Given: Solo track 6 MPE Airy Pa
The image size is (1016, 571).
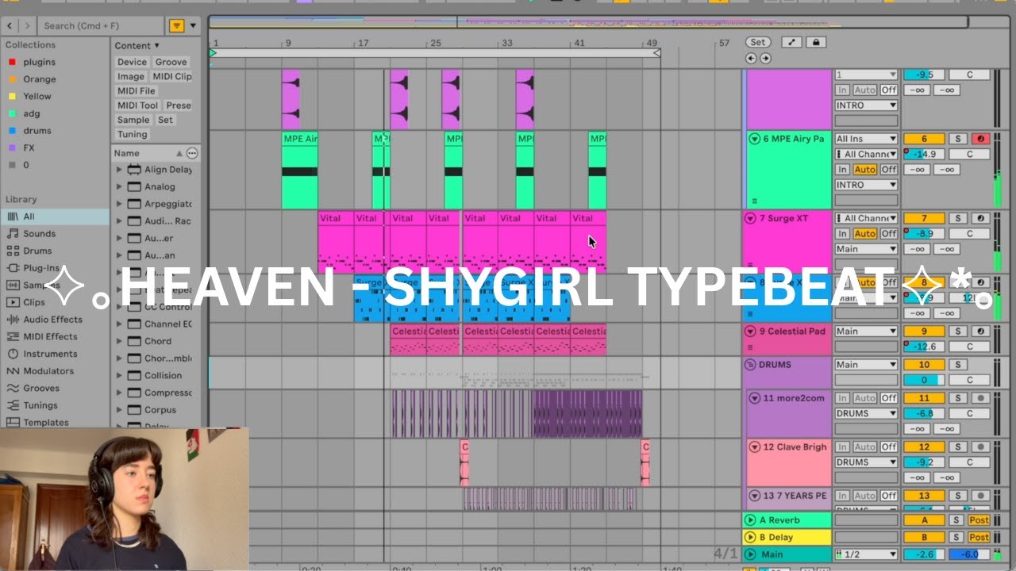Looking at the screenshot, I should click(x=958, y=139).
